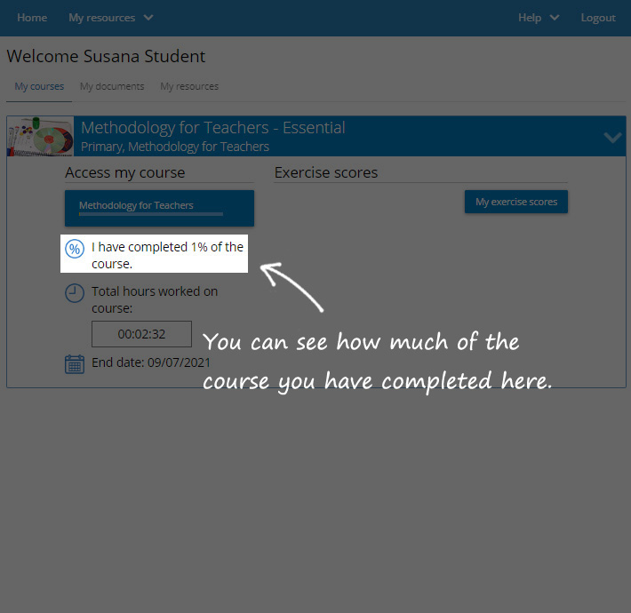This screenshot has height=613, width=631.
Task: Go to Home in the top navigation
Action: point(32,18)
